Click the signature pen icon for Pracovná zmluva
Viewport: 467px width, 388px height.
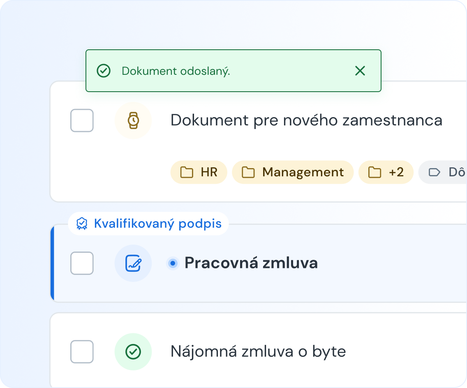133,263
